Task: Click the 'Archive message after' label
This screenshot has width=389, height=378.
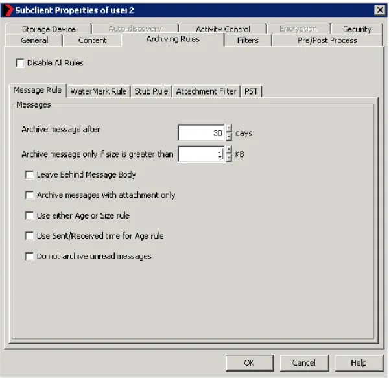Action: pos(61,130)
